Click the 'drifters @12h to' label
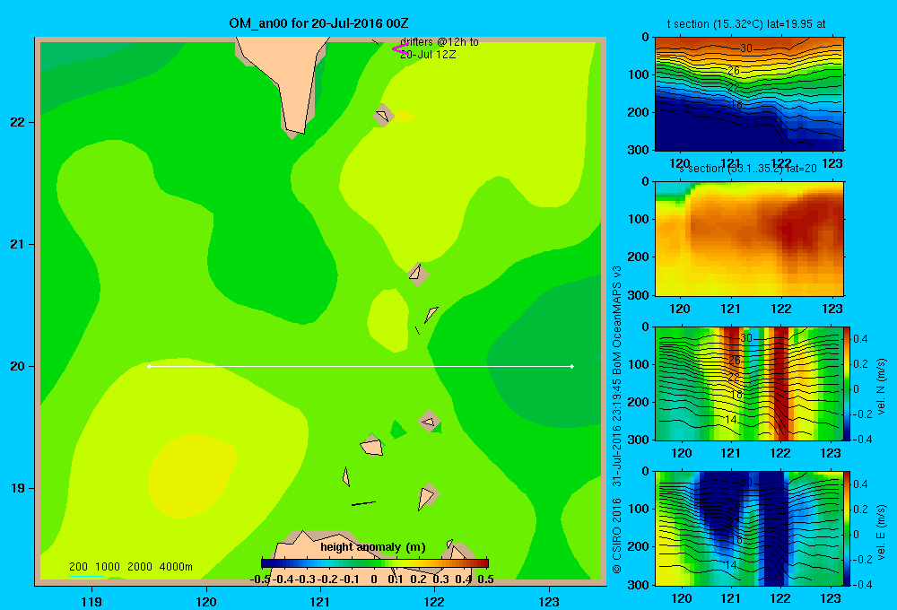Image resolution: width=897 pixels, height=610 pixels. (x=440, y=42)
